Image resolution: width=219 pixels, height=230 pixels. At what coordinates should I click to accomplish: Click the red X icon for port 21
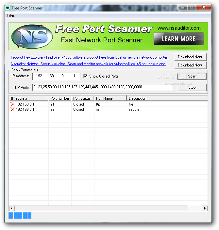point(12,104)
